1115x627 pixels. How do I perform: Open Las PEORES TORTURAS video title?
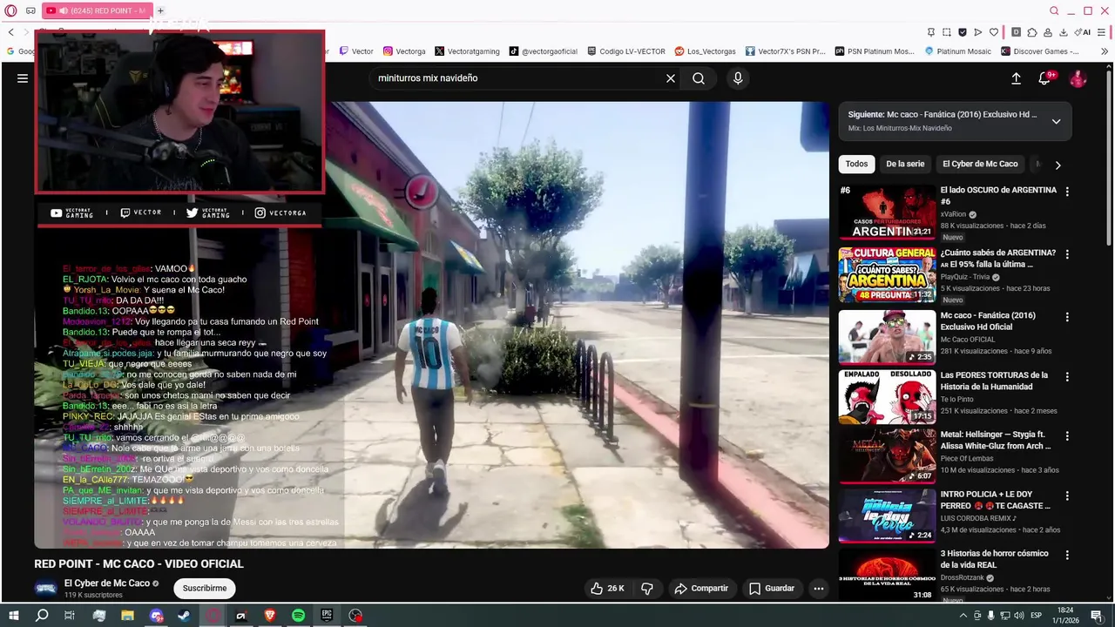coord(994,381)
